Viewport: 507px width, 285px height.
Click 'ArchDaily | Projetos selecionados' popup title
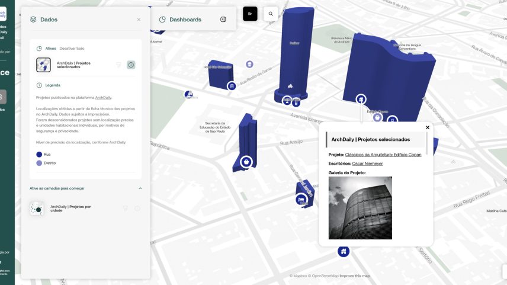[371, 139]
